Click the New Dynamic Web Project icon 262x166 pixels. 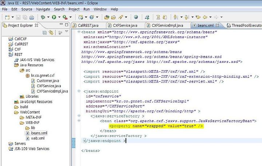pyautogui.click(x=81, y=17)
